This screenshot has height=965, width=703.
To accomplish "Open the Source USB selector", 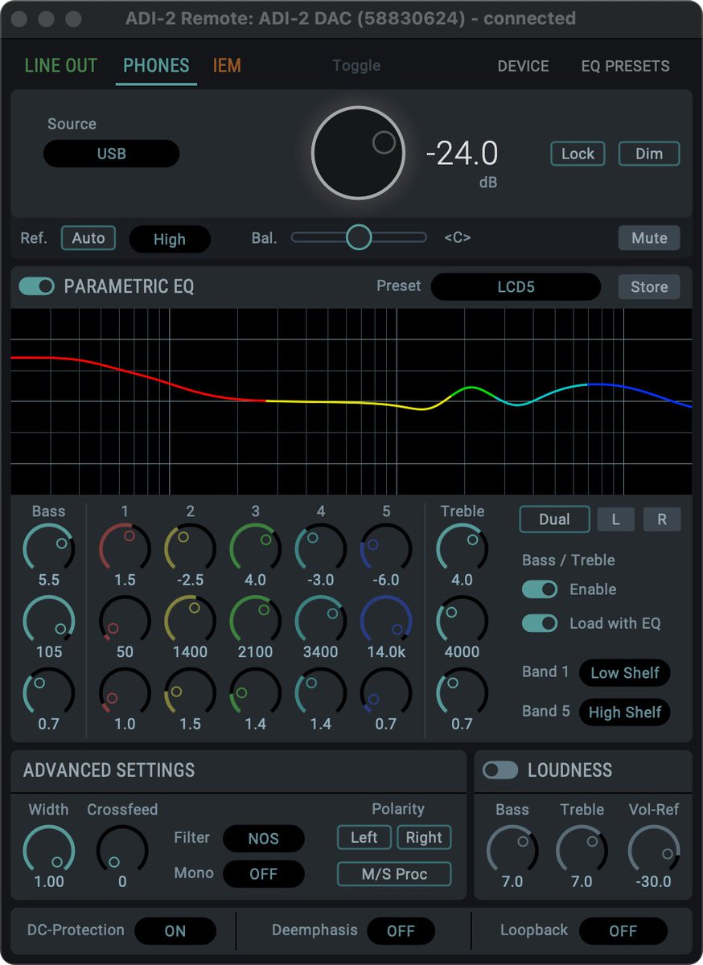I will pyautogui.click(x=110, y=154).
